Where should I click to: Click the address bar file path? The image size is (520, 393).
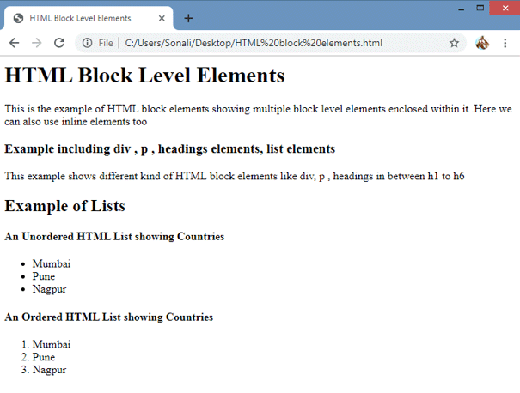click(254, 43)
